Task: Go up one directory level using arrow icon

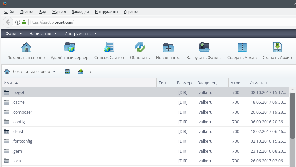Action: click(81, 71)
